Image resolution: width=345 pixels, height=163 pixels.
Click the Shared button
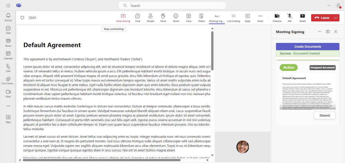pyautogui.click(x=325, y=115)
